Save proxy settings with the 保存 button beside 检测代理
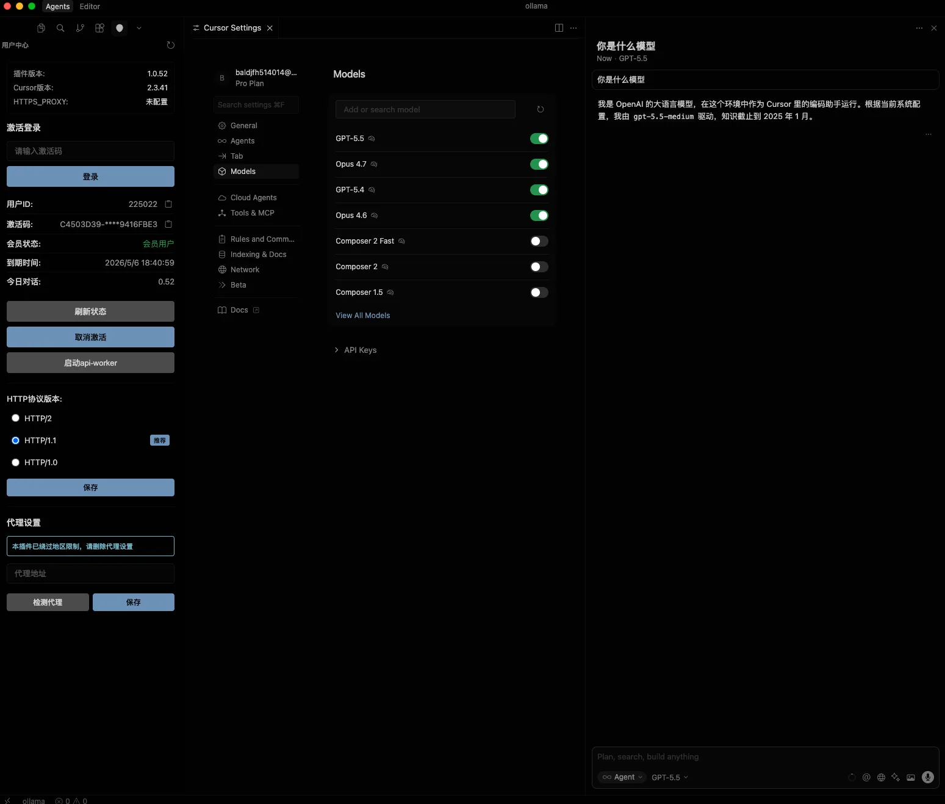The width and height of the screenshot is (945, 804). [x=134, y=602]
